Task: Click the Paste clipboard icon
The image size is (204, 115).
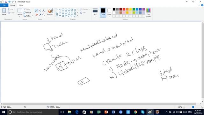Action: pos(4,11)
